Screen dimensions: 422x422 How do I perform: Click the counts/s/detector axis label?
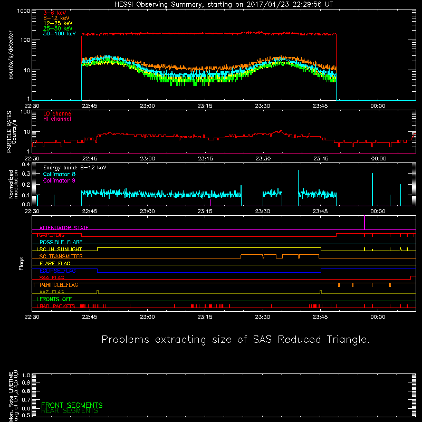tap(11, 55)
